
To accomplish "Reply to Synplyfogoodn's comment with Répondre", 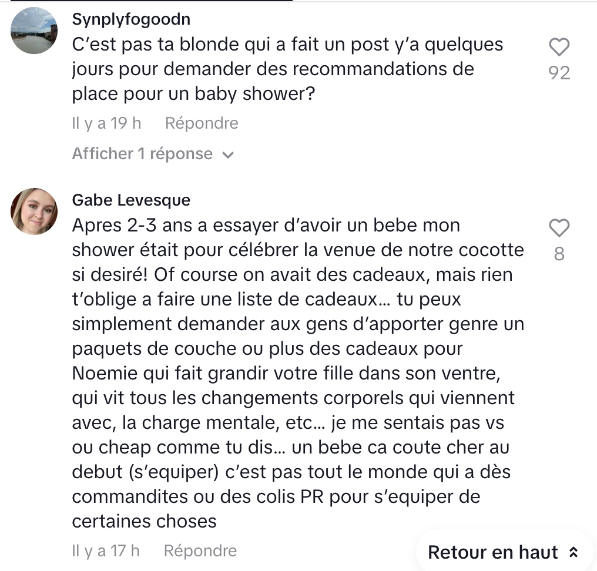I will tap(202, 123).
